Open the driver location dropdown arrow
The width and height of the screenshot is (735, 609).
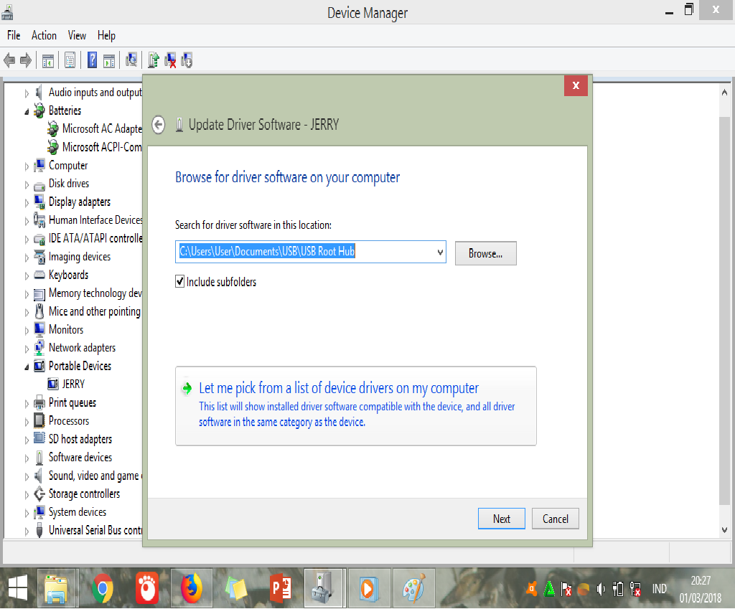pos(440,252)
